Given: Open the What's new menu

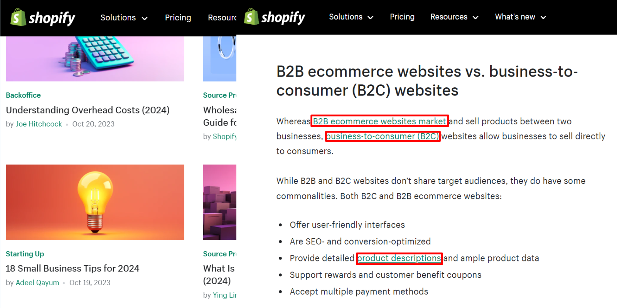Looking at the screenshot, I should tap(515, 17).
